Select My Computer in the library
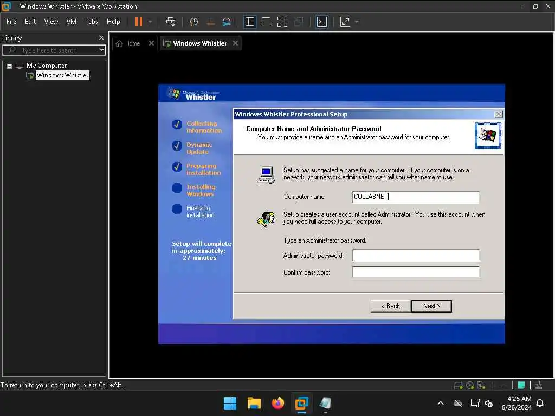555x416 pixels. click(x=47, y=66)
